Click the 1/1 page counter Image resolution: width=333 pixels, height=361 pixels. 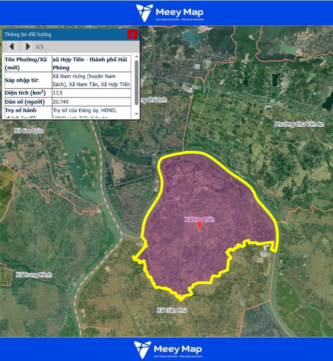(x=40, y=47)
